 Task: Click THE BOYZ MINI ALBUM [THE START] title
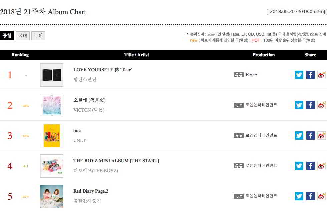[x=116, y=161]
